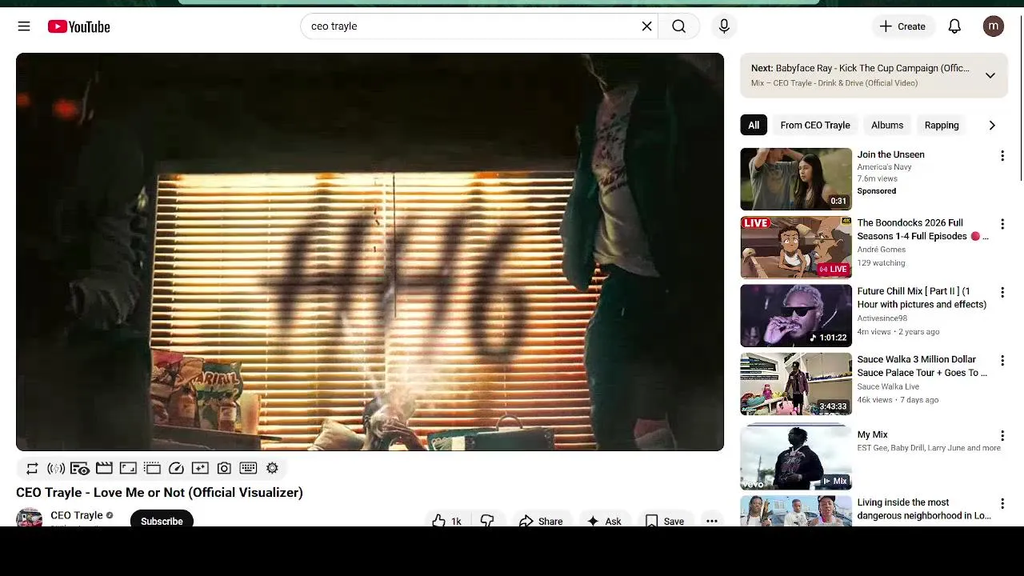Save the video to a playlist
This screenshot has height=576, width=1024.
[665, 520]
